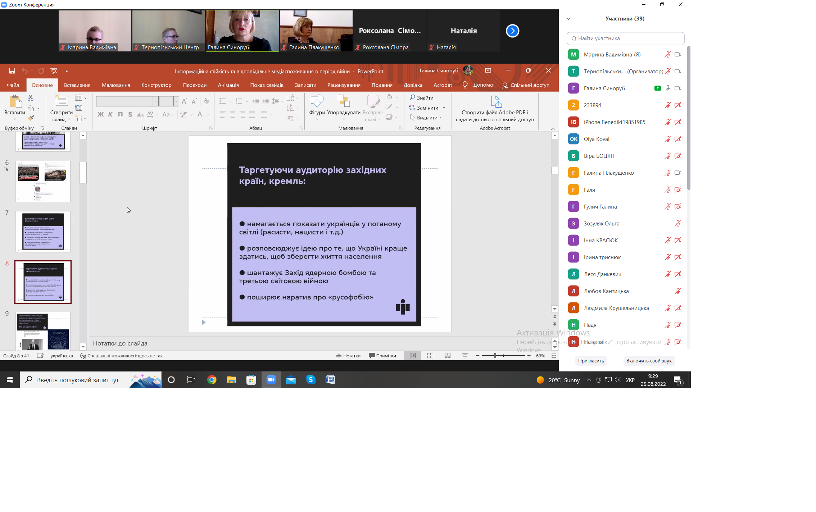Start Slide Show view from status bar
816x512 pixels.
(465, 356)
